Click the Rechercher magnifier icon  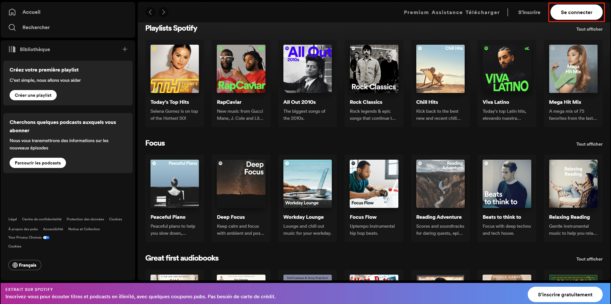[12, 27]
